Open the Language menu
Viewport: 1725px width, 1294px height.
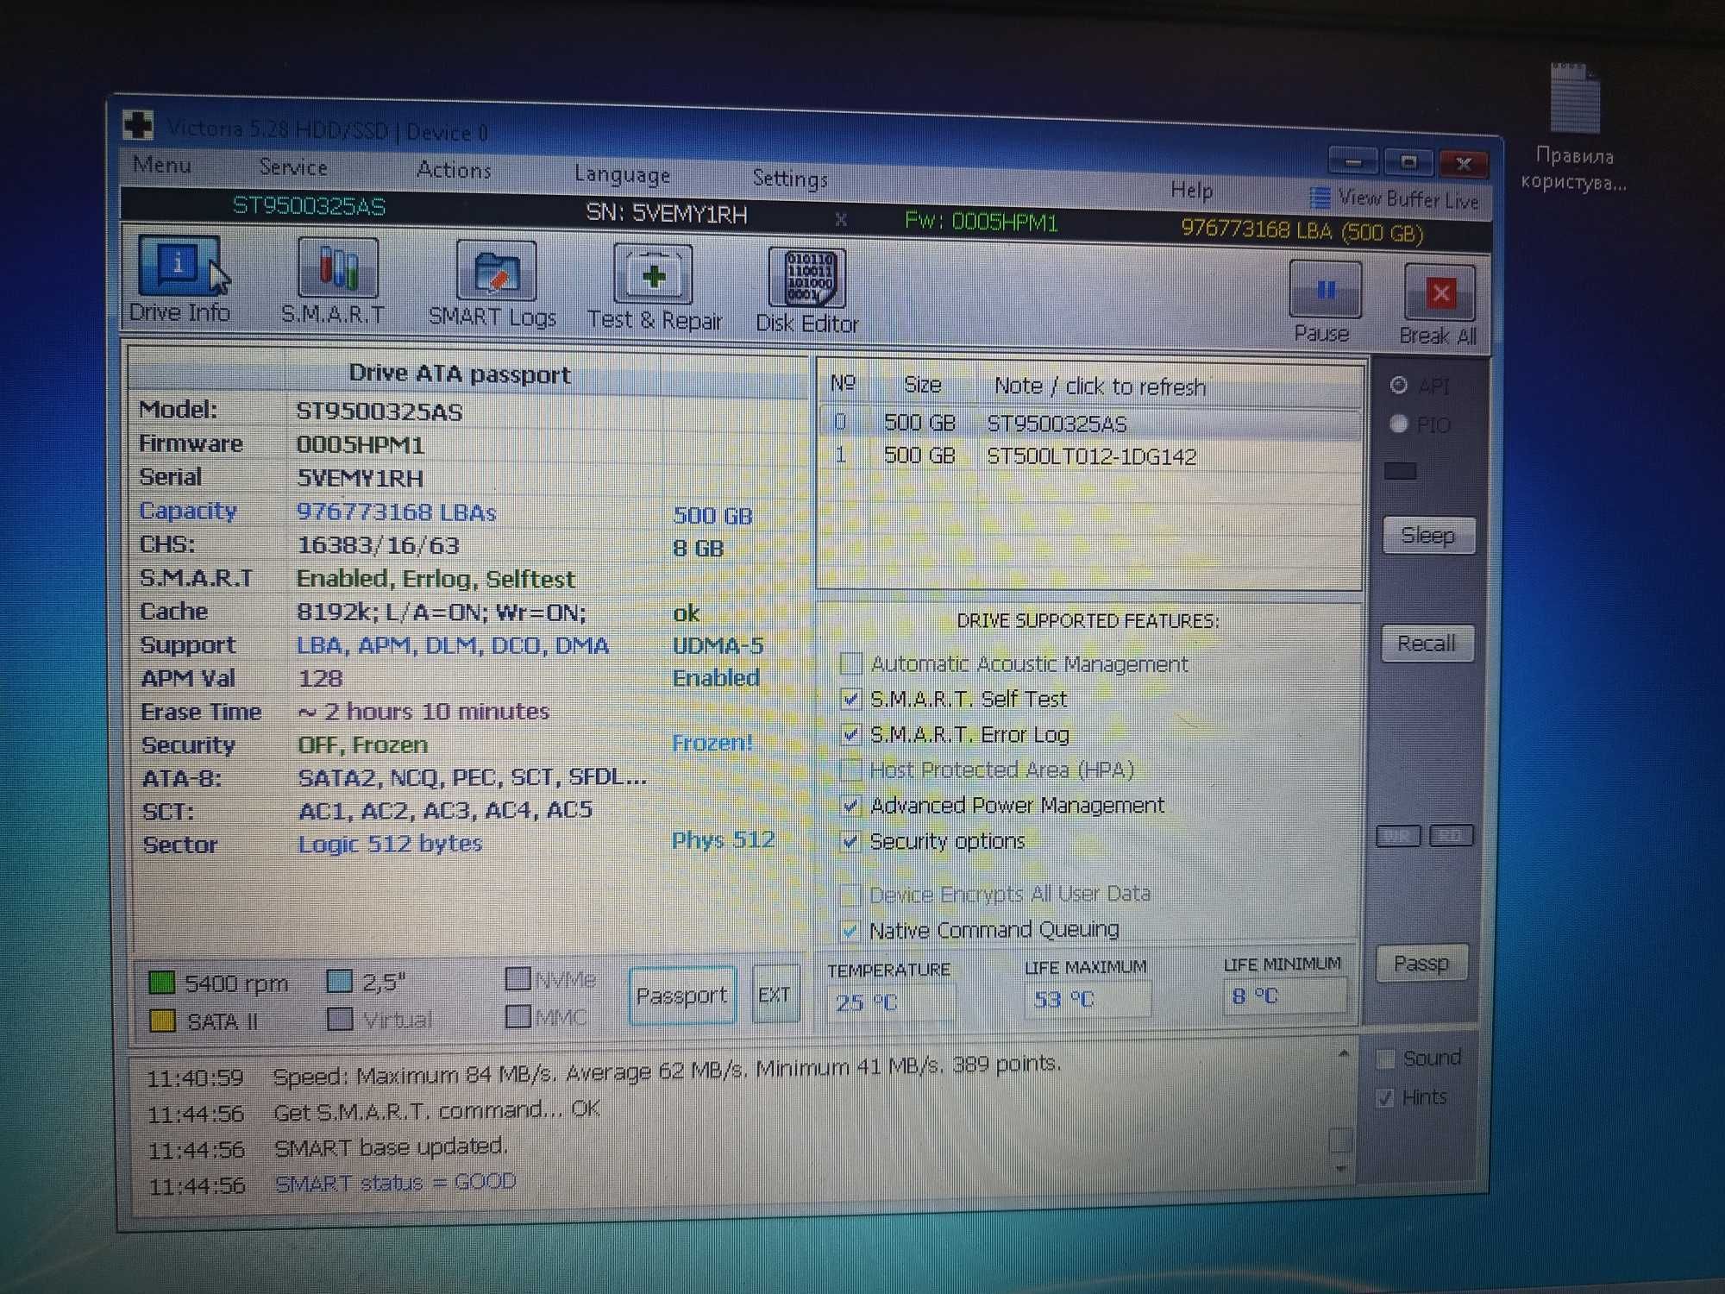point(622,174)
